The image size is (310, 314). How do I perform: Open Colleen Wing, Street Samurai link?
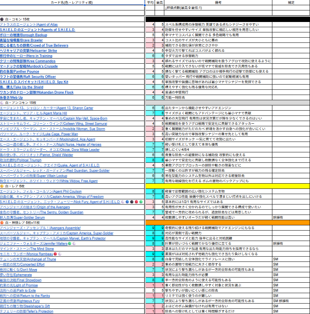[54, 124]
